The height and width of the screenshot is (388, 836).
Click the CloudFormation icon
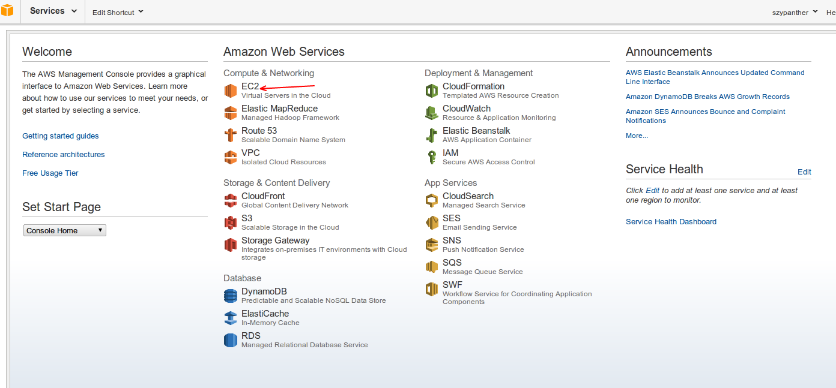coord(432,91)
